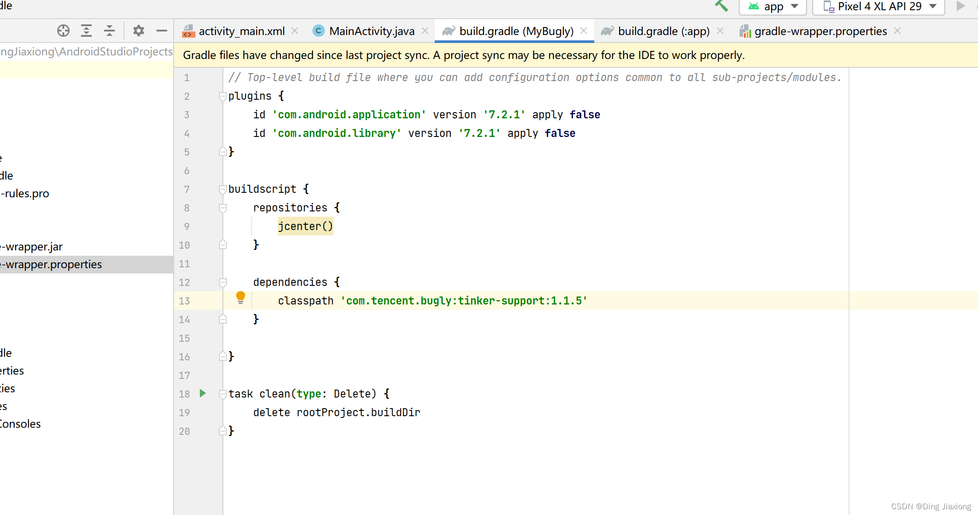The height and width of the screenshot is (515, 978).
Task: Close the gradle-wrapper.properties tab
Action: [x=897, y=31]
